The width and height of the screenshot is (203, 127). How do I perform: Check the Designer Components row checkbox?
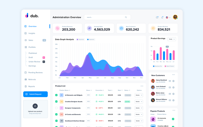(x=56, y=108)
